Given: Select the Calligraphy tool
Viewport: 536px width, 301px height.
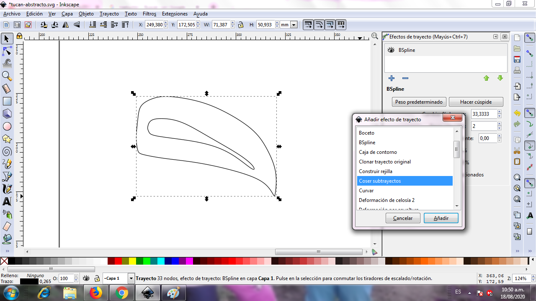Looking at the screenshot, I should pyautogui.click(x=7, y=189).
